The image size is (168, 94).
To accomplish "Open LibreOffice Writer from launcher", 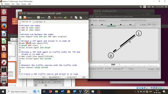I will tap(4, 34).
